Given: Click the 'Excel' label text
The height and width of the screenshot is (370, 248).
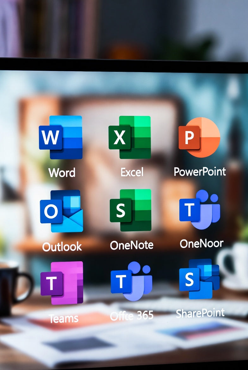Looking at the screenshot, I should 132,172.
